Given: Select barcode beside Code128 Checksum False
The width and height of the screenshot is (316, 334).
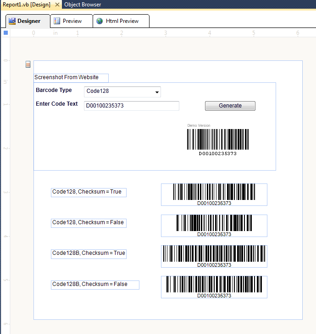Looking at the screenshot, I should 214,226.
